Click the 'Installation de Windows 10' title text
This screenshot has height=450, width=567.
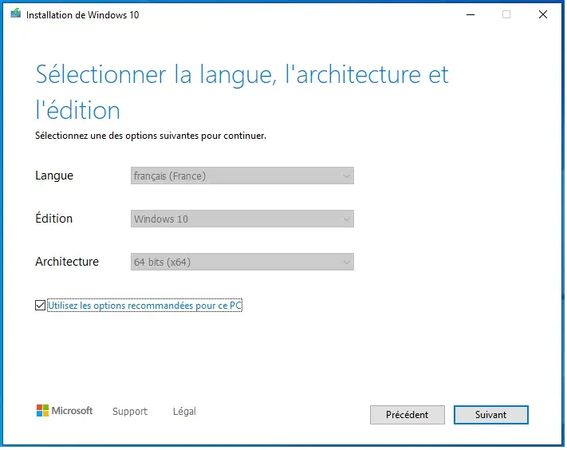point(83,15)
